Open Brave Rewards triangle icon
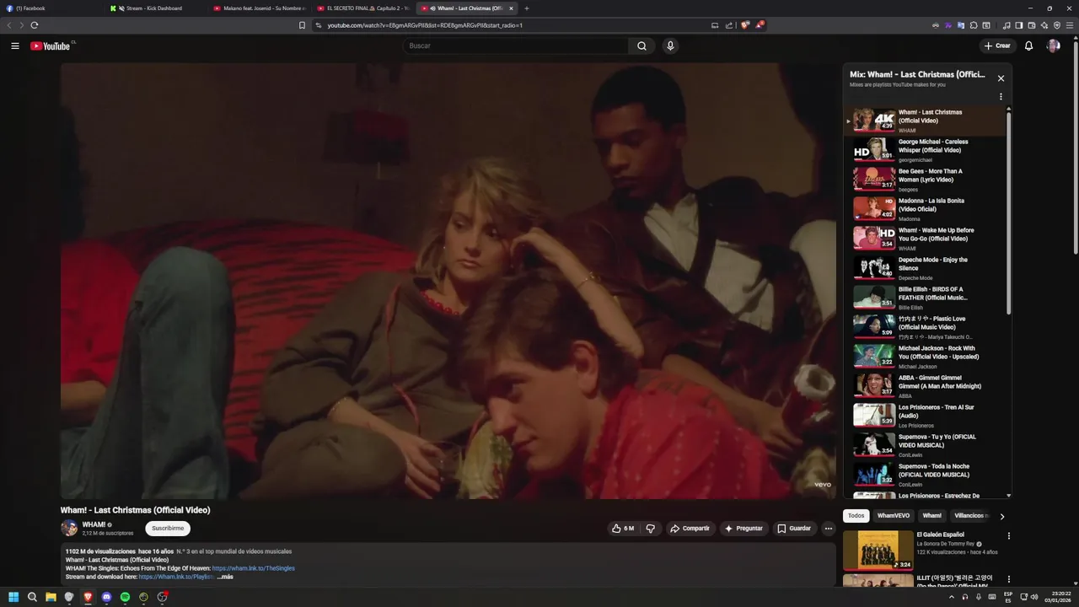1079x607 pixels. coord(759,25)
